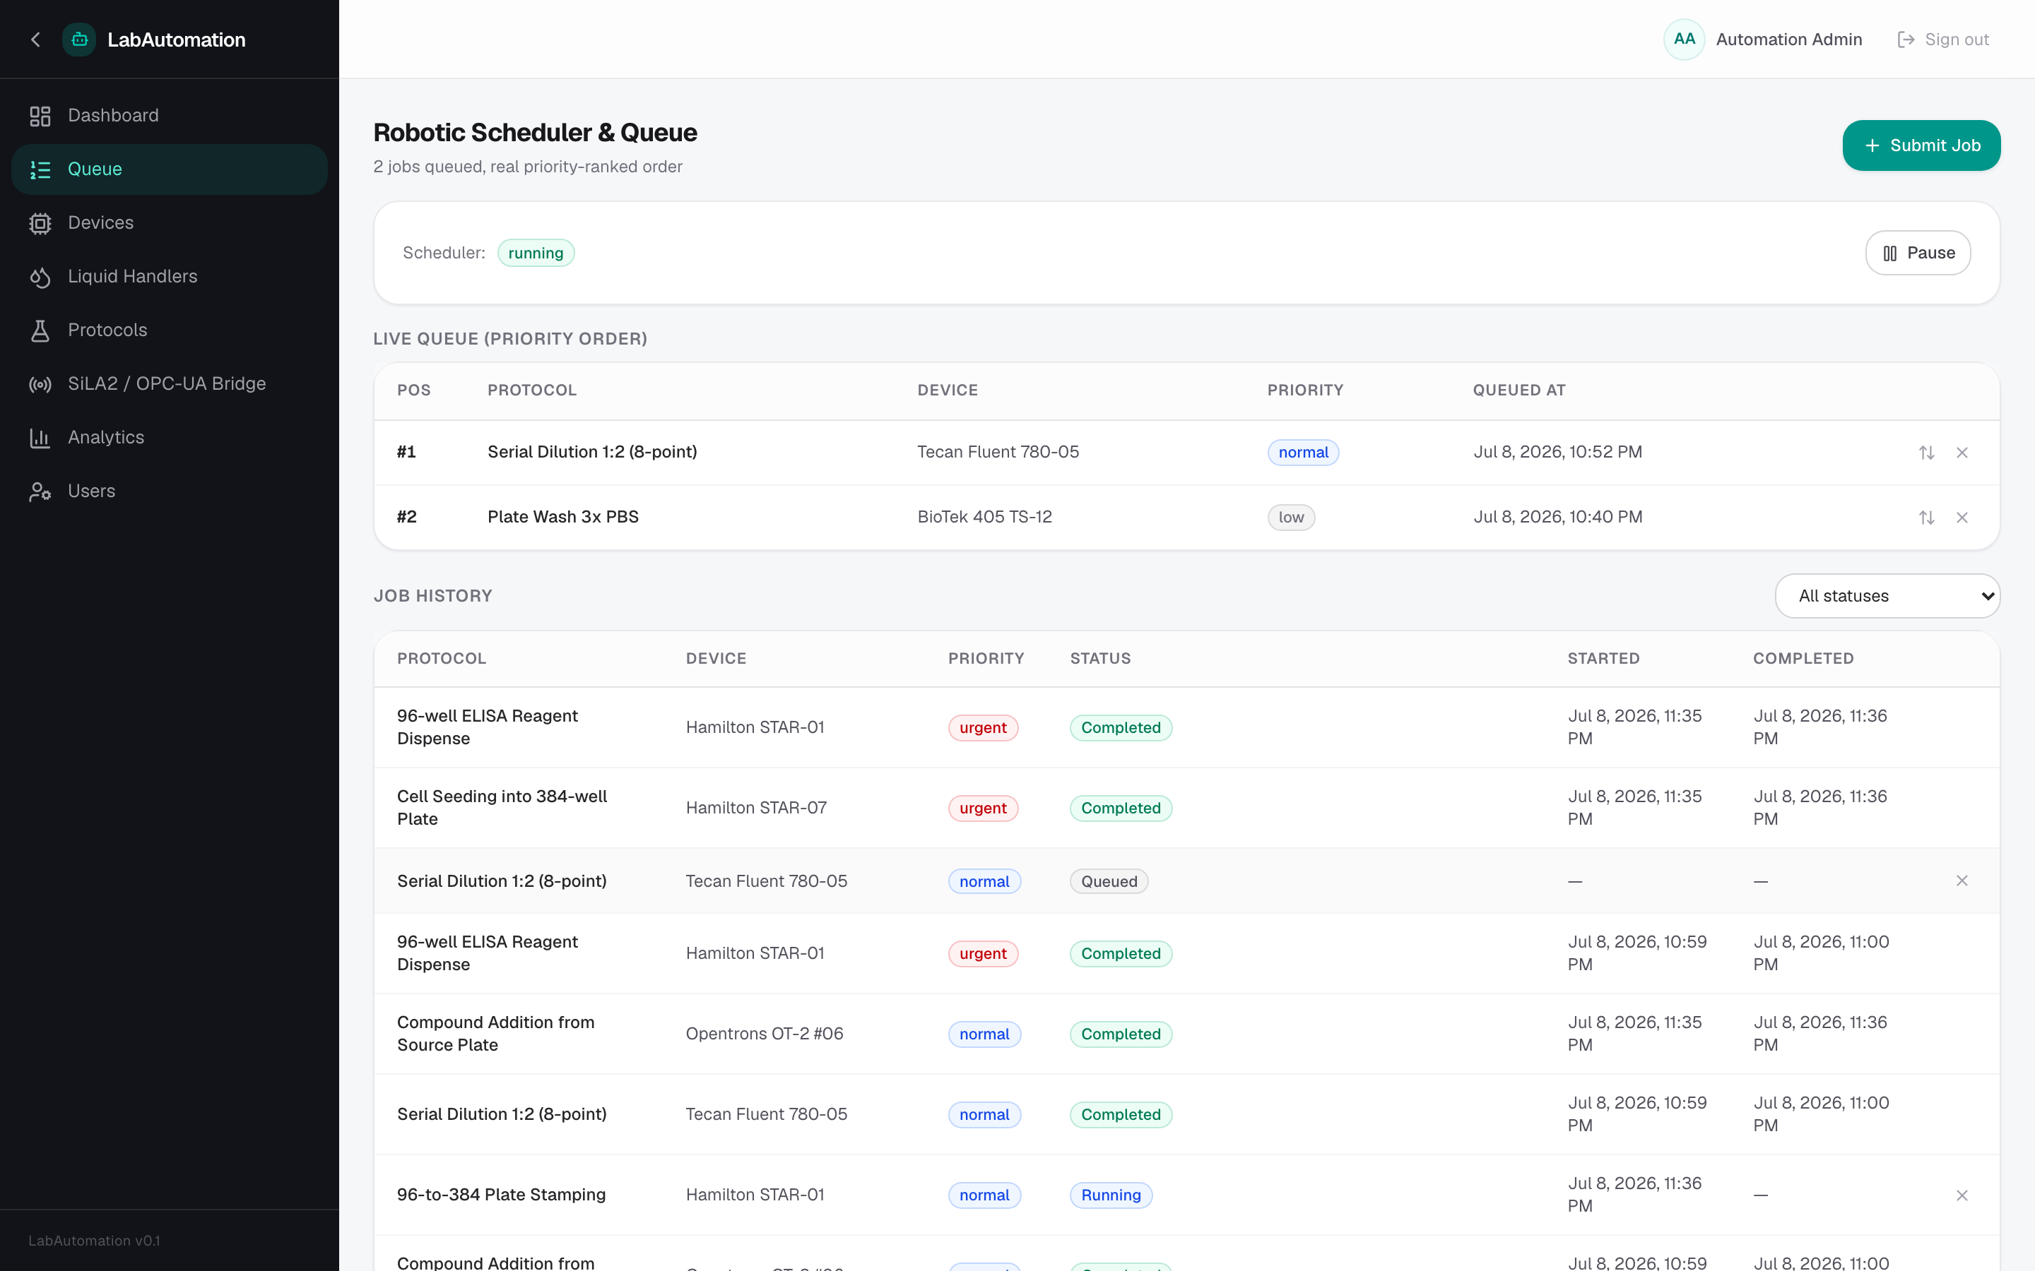Click Cell Seeding into 384-well Plate row
The height and width of the screenshot is (1271, 2035).
[1186, 808]
